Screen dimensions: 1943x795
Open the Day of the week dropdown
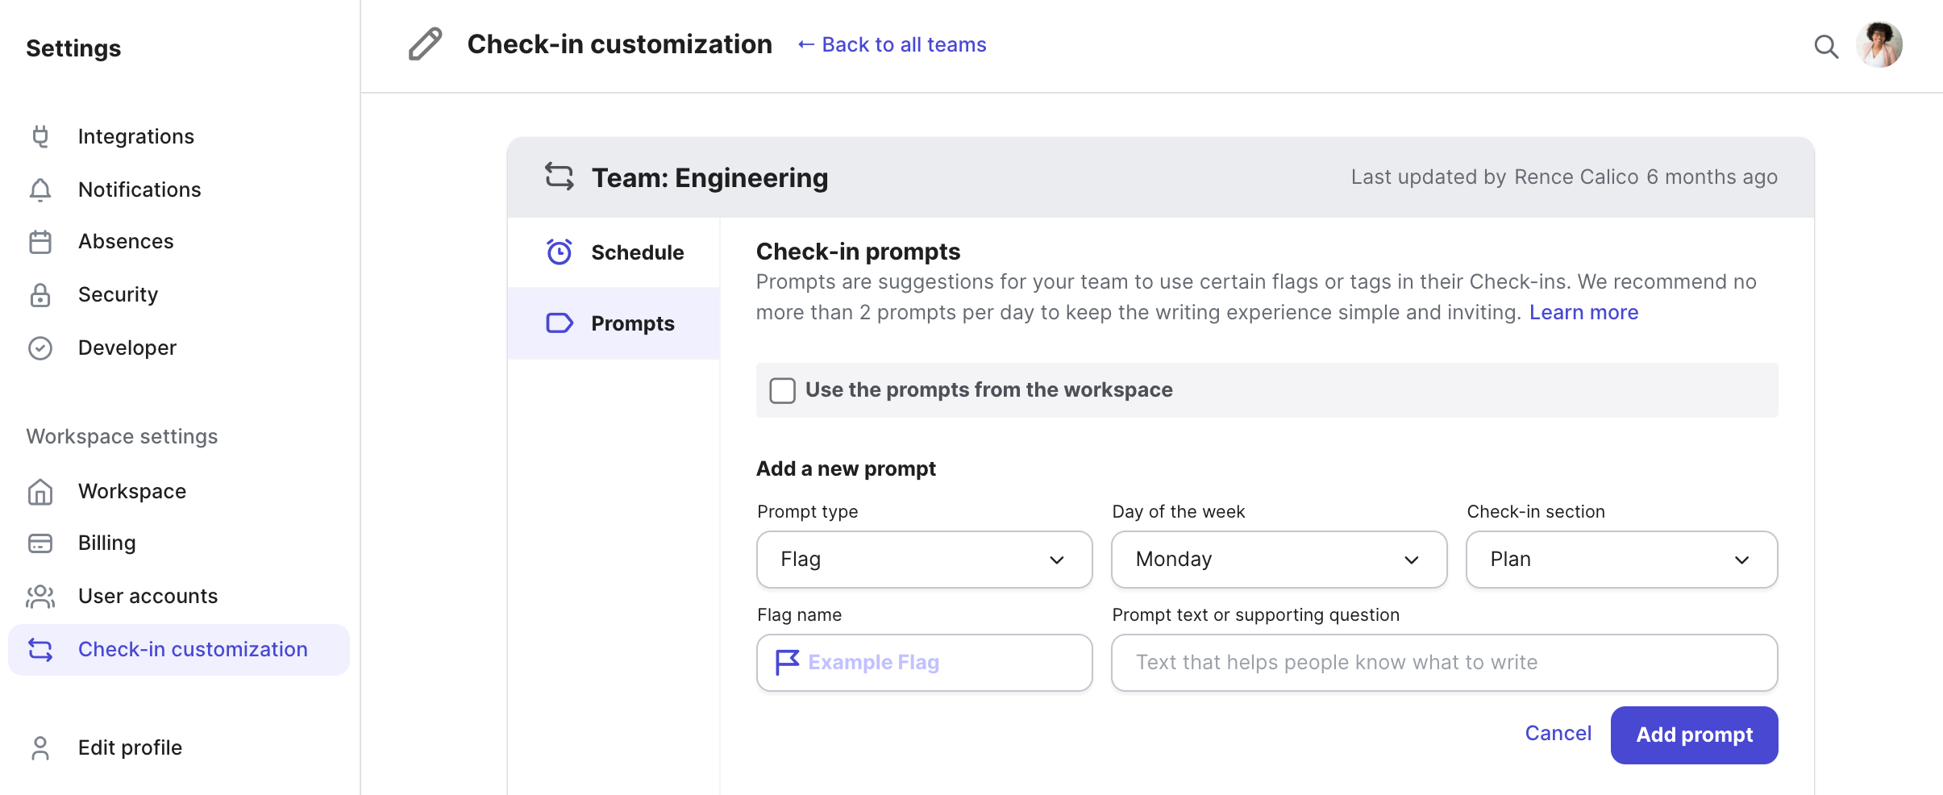tap(1279, 560)
